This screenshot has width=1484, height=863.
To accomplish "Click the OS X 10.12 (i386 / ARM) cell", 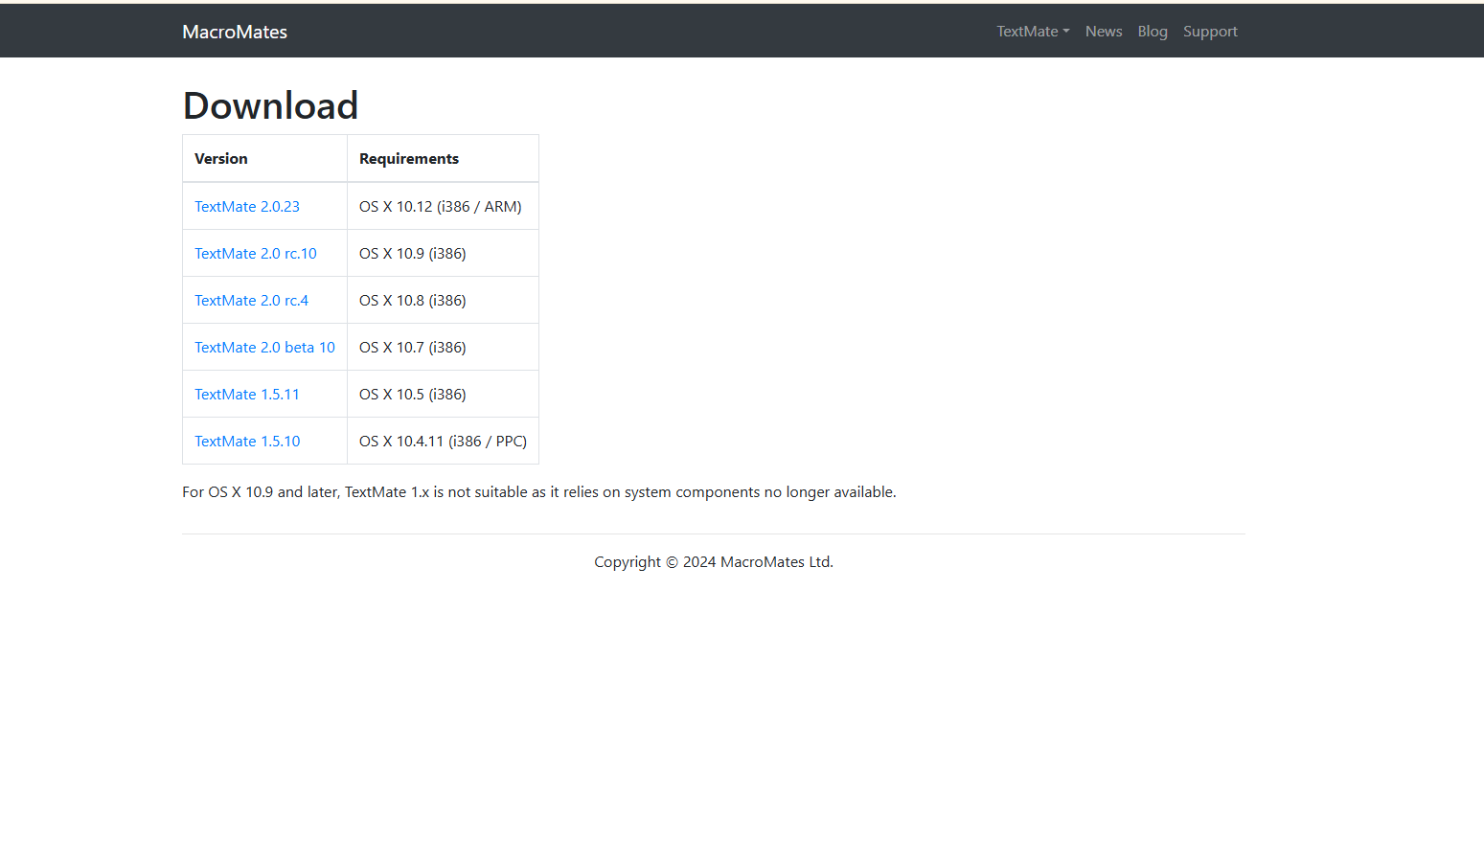I will point(440,207).
